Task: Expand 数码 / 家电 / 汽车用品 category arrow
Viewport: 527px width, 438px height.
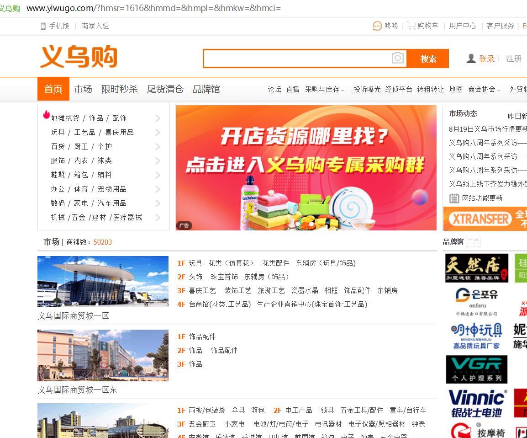Action: coord(158,203)
